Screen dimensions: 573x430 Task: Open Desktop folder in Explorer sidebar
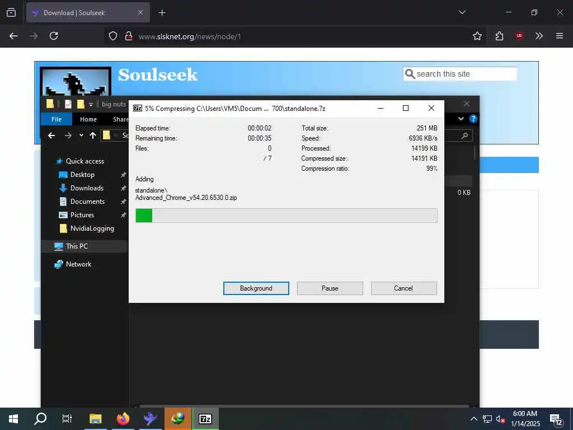pyautogui.click(x=82, y=175)
